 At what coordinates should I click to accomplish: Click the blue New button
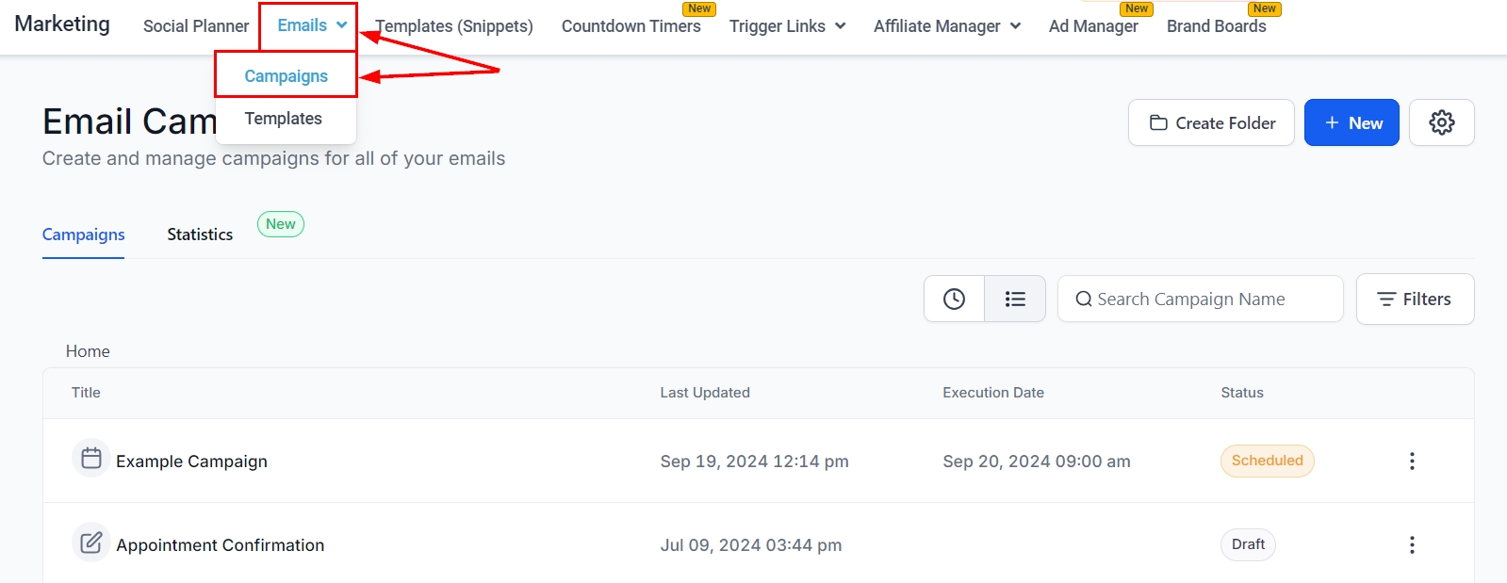1351,122
